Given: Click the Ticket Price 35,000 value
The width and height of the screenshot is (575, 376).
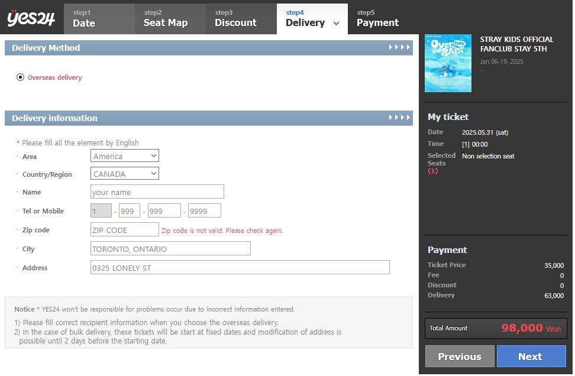Looking at the screenshot, I should [x=554, y=265].
